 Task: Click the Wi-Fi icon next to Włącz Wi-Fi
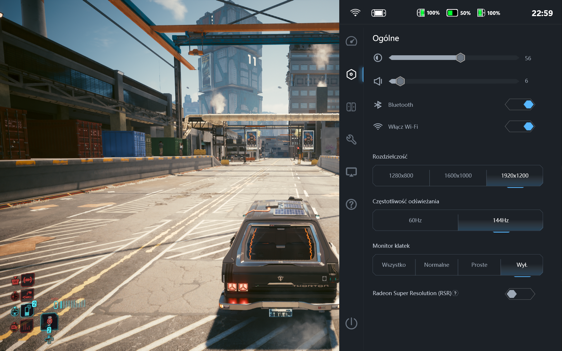pyautogui.click(x=378, y=127)
